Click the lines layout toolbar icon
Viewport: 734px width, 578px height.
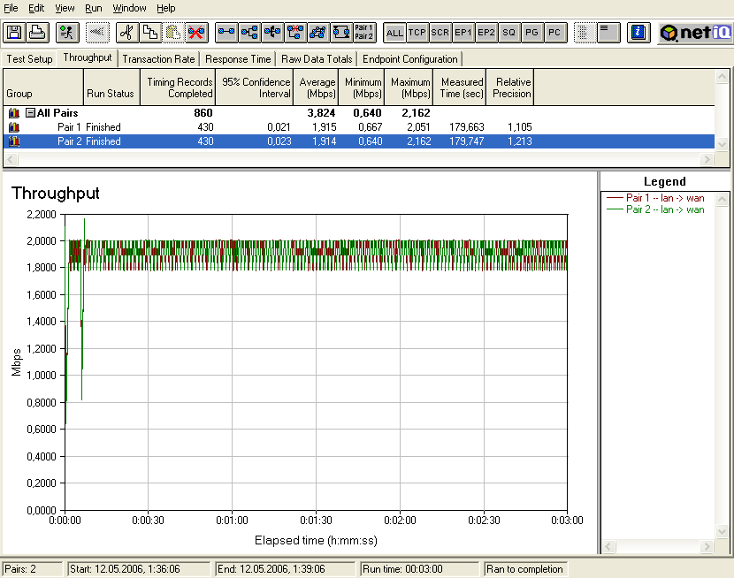point(608,33)
